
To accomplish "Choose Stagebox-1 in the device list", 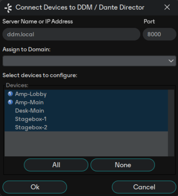I will pos(86,119).
